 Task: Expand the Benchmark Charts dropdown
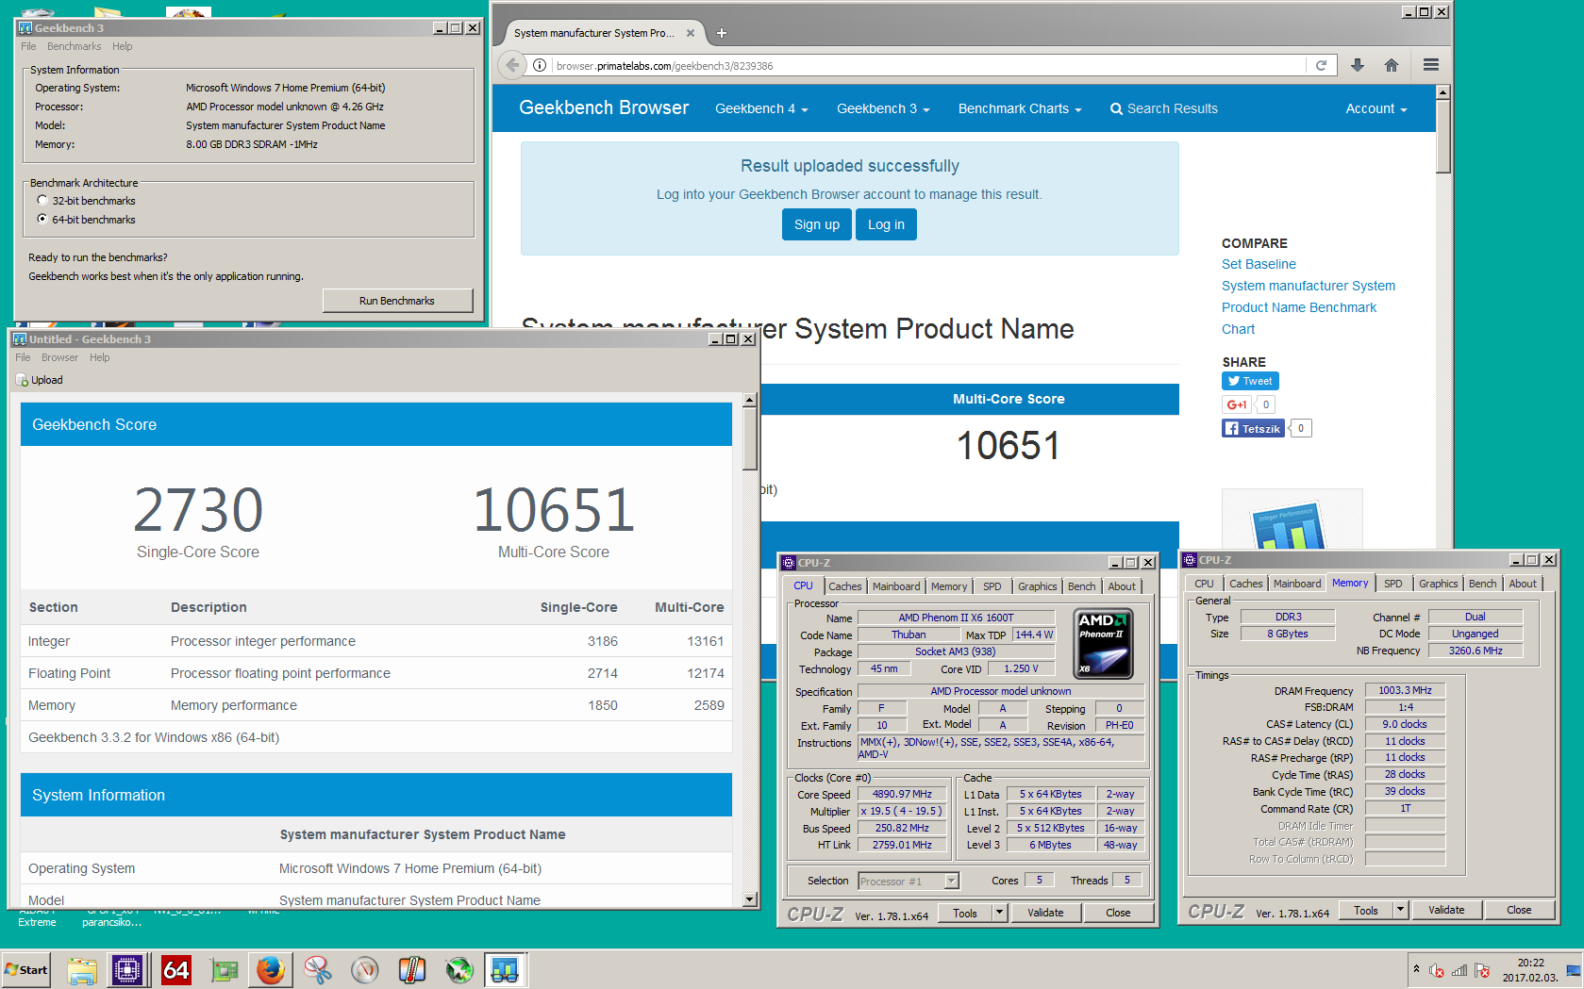1020,108
